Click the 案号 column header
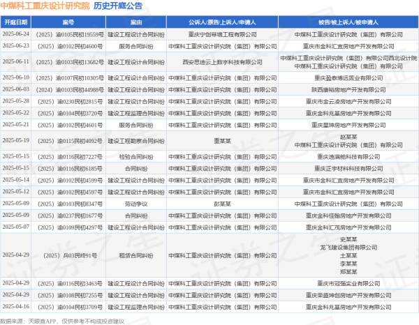419x325 pixels. pyautogui.click(x=68, y=22)
